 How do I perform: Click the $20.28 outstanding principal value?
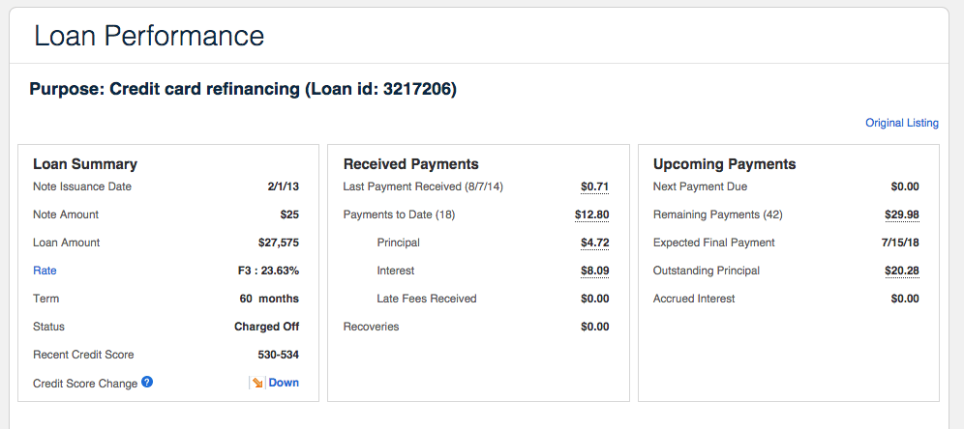click(x=901, y=271)
